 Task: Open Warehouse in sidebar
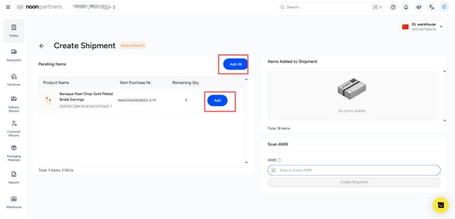click(14, 202)
